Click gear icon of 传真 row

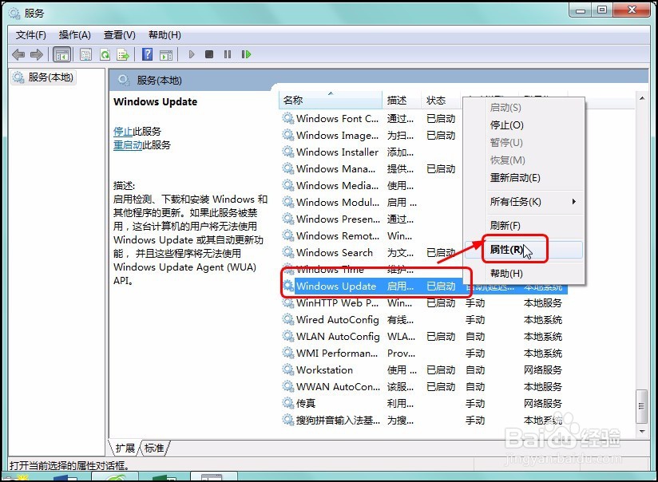[287, 404]
